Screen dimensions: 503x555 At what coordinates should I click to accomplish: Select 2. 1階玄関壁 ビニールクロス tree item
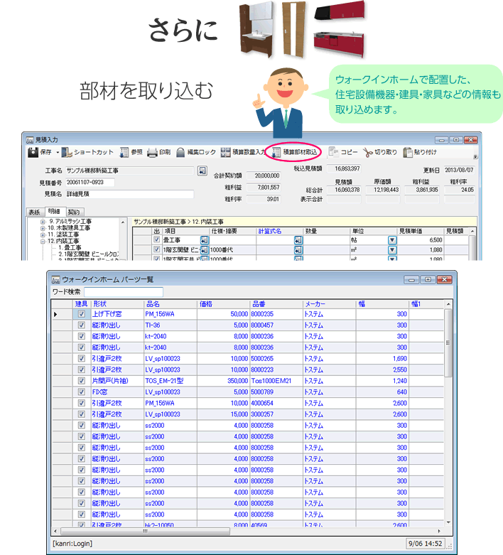click(x=89, y=254)
